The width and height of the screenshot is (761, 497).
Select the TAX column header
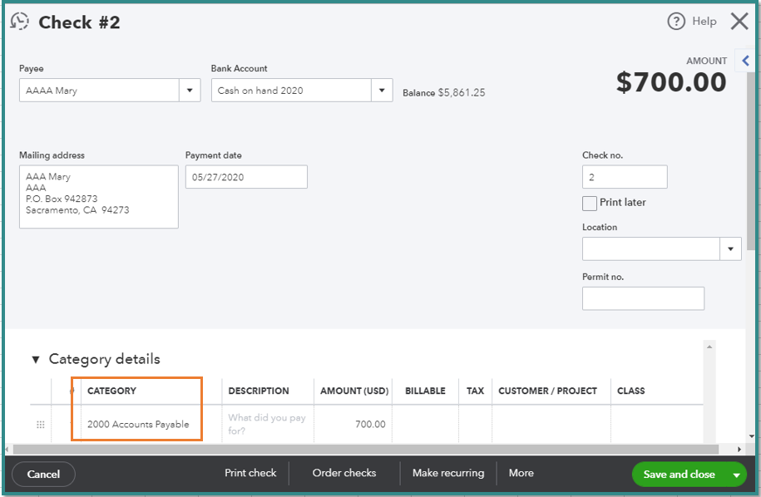coord(475,391)
